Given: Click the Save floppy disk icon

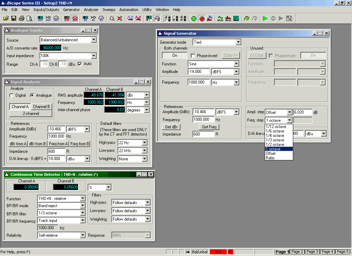Looking at the screenshot, I should [14, 19].
